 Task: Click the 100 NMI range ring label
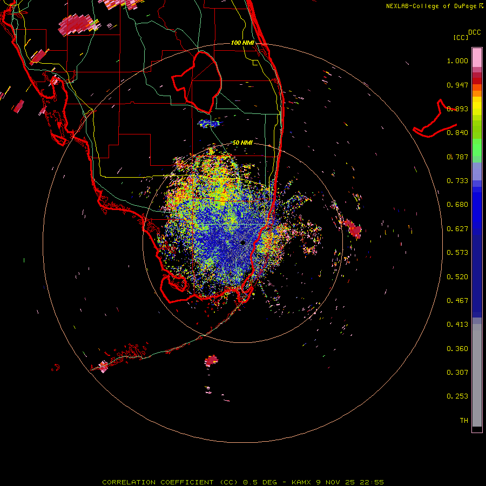point(242,43)
